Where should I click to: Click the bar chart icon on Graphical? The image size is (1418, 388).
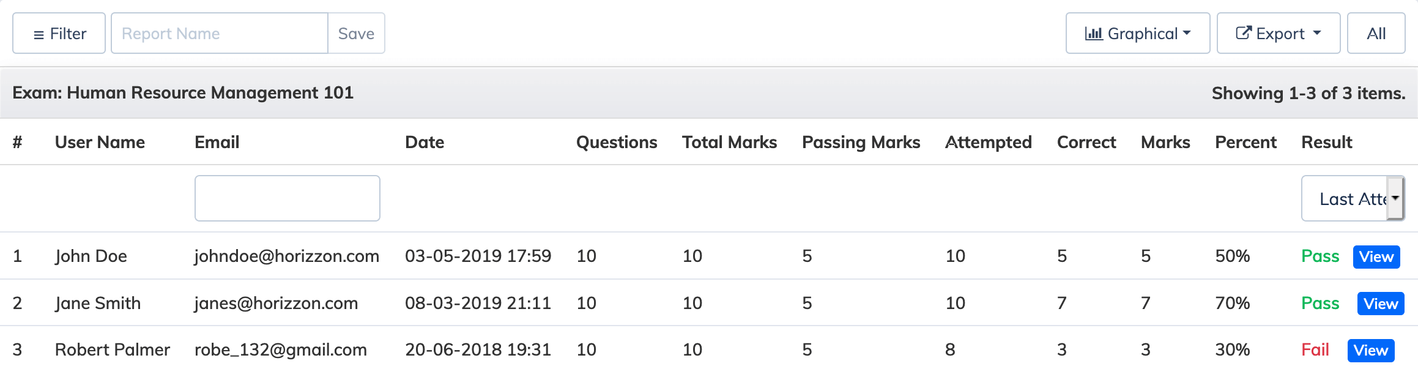coord(1094,34)
